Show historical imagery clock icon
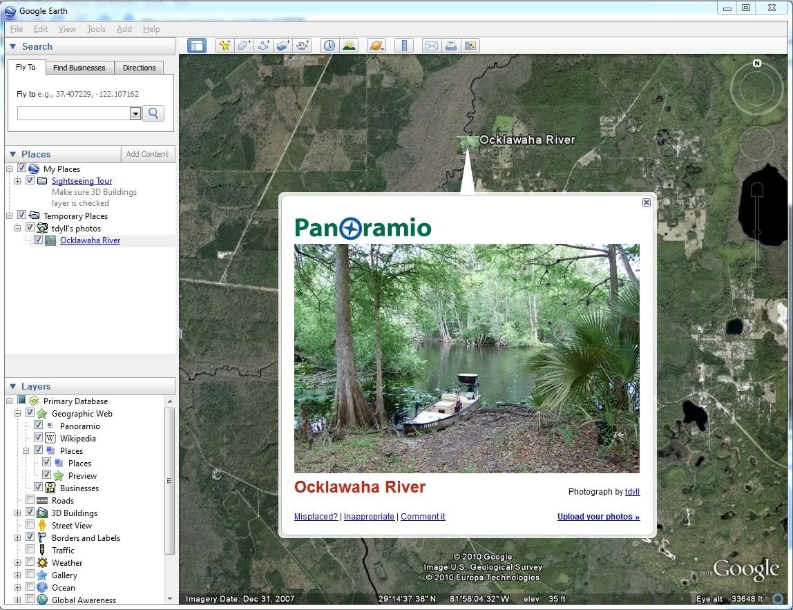 pyautogui.click(x=329, y=46)
